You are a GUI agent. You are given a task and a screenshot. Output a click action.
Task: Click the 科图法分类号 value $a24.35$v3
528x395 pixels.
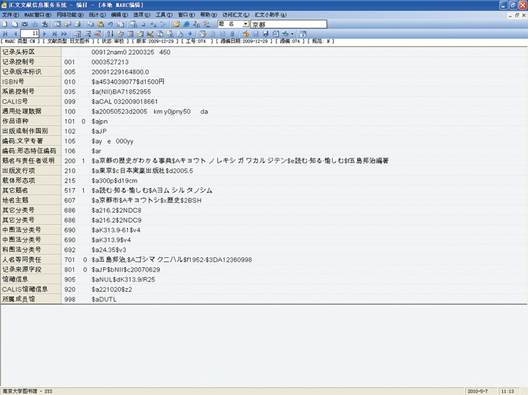coord(109,250)
